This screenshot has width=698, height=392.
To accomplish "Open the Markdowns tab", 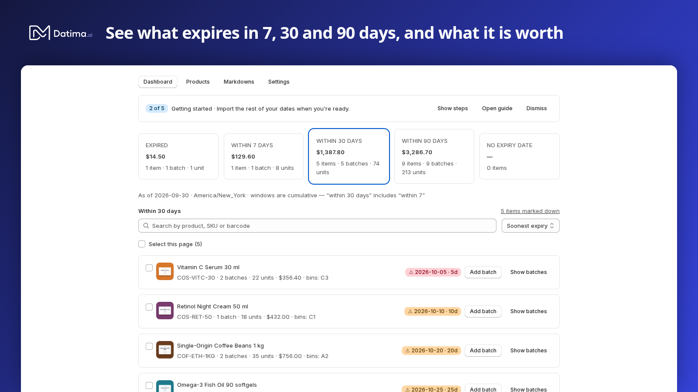I will [x=239, y=82].
